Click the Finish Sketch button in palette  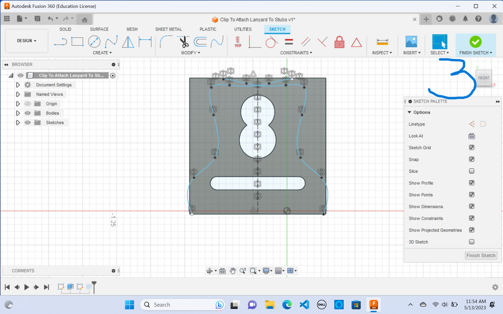pyautogui.click(x=481, y=255)
